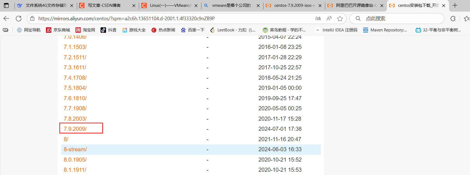Refresh the current page
470x175 pixels.
click(x=19, y=19)
